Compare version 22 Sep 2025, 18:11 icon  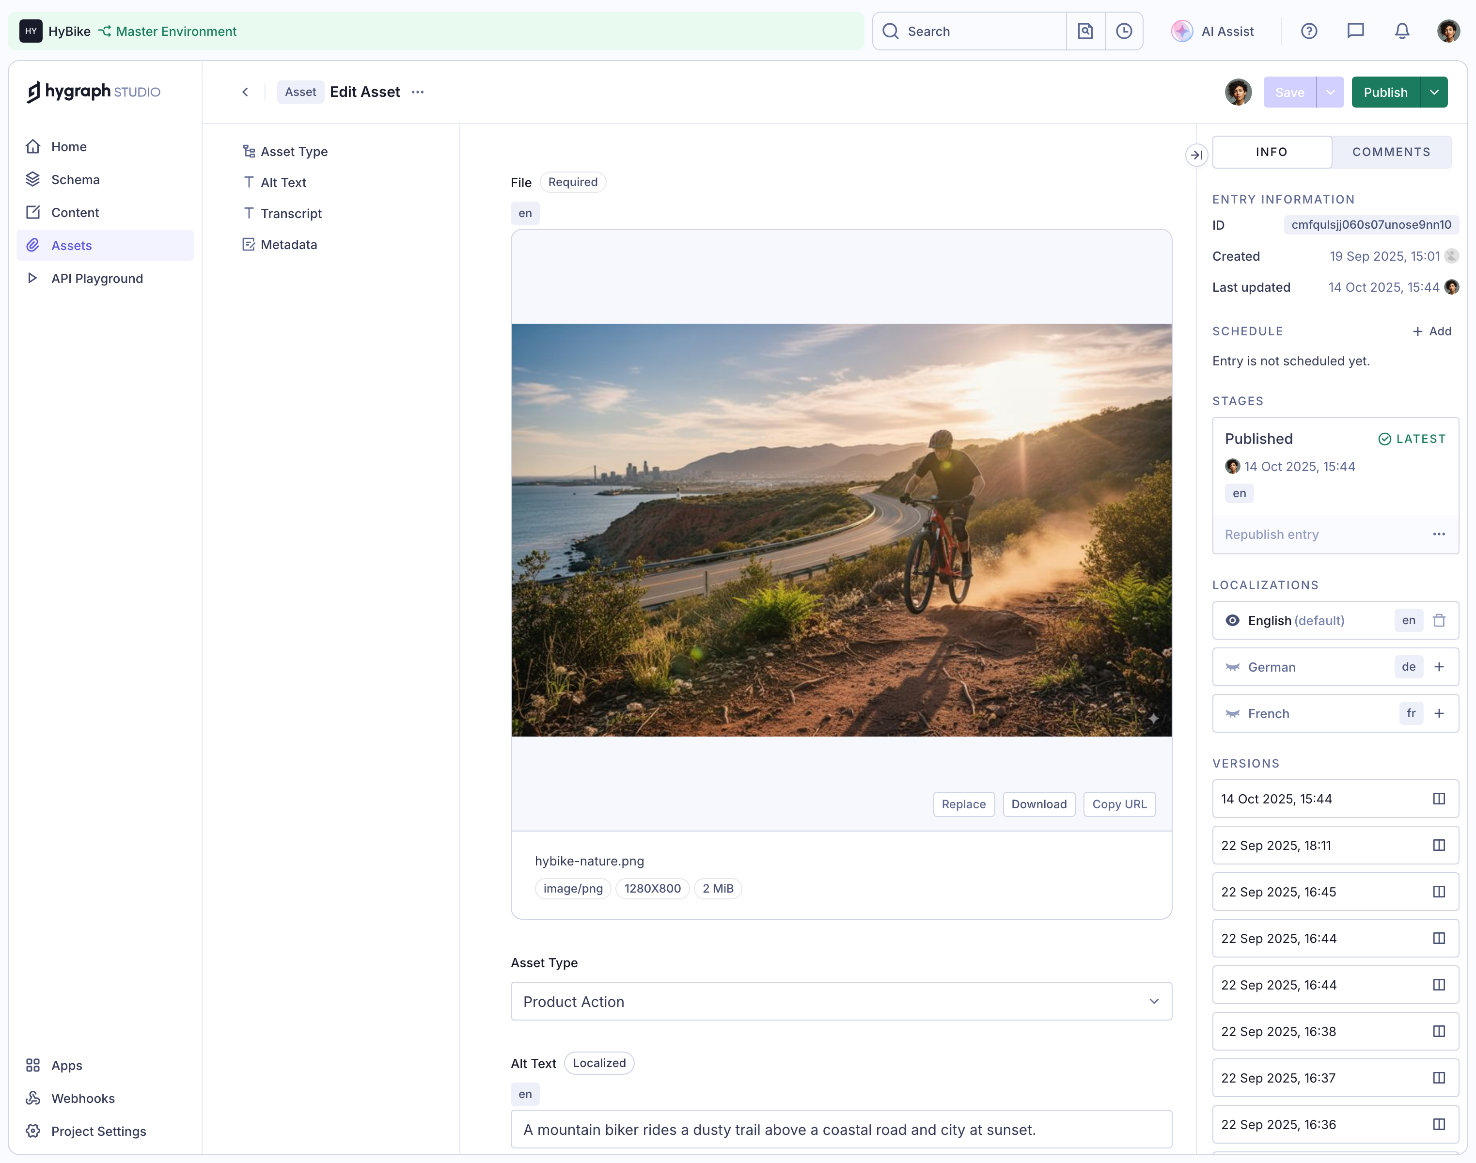click(1439, 845)
